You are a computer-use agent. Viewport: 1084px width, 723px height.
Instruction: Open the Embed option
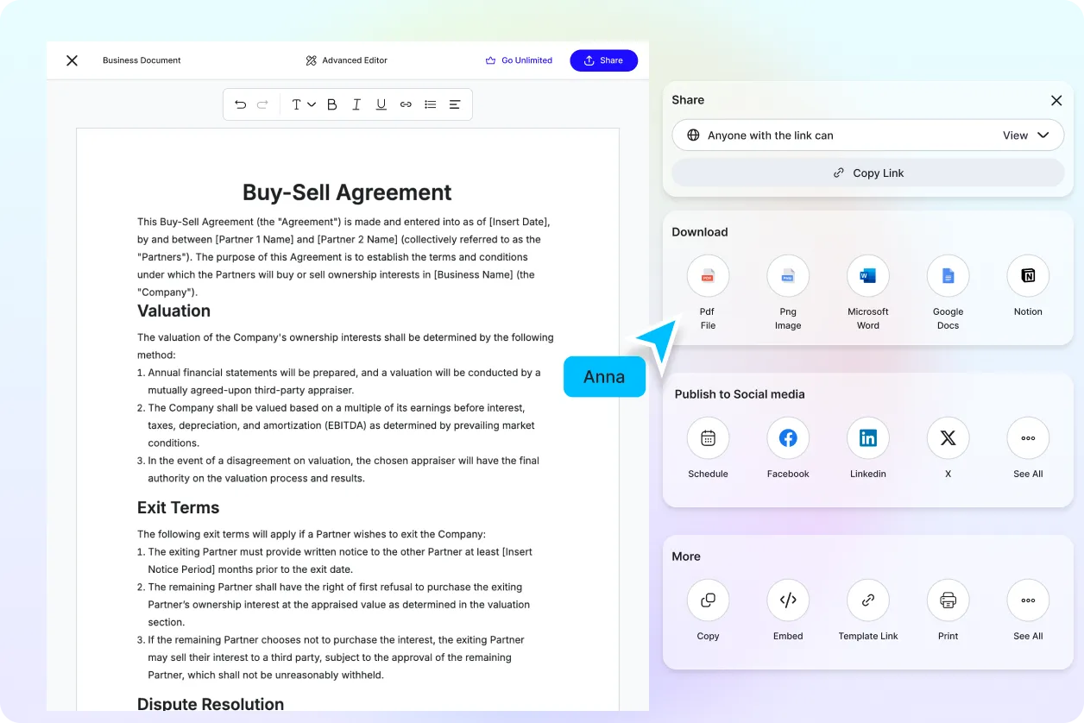pyautogui.click(x=788, y=600)
